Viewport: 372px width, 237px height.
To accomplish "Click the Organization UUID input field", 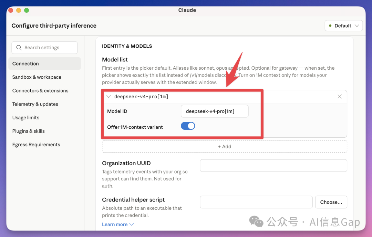I will [x=273, y=166].
